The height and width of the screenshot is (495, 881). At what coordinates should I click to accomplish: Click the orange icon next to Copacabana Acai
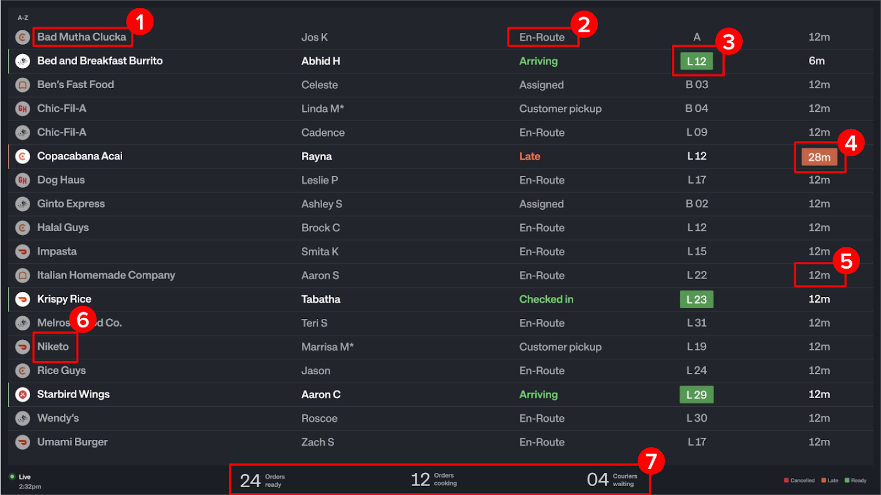pyautogui.click(x=23, y=156)
